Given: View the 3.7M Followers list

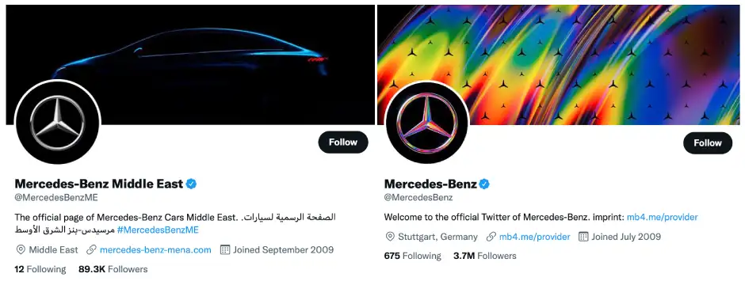Looking at the screenshot, I should click(484, 256).
